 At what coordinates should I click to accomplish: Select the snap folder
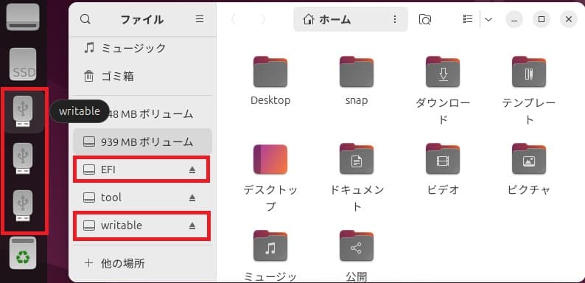point(357,80)
